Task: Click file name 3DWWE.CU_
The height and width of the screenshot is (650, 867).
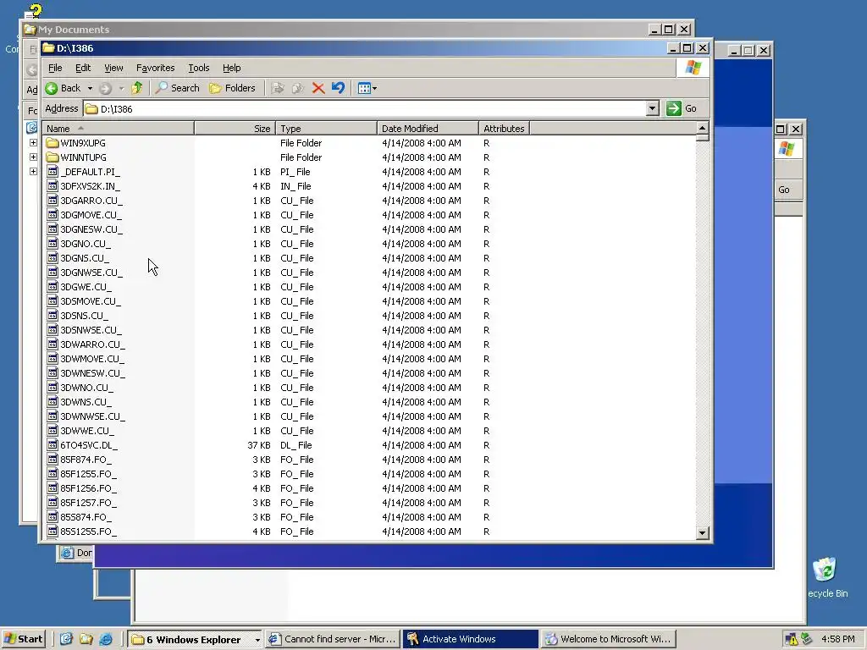Action: point(87,431)
